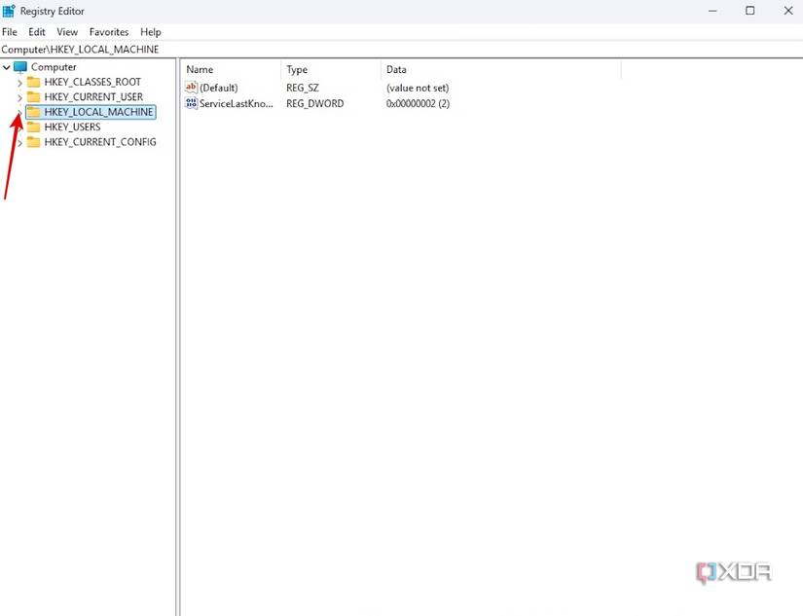Click the folder icon beside HKEY_CURRENT_CONFIG
Screen dimensions: 803x616
click(35, 142)
